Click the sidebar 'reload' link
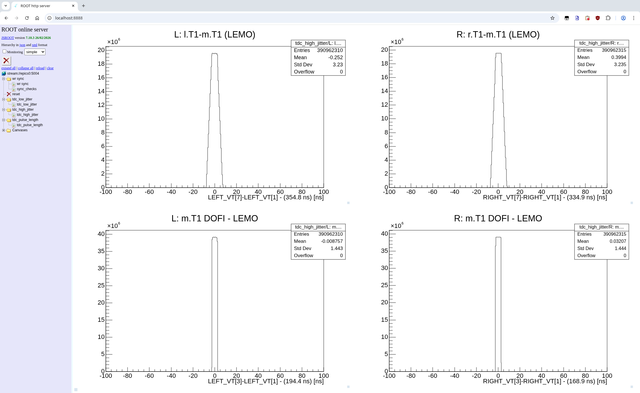Screen dimensions: 640x393 click(40, 68)
